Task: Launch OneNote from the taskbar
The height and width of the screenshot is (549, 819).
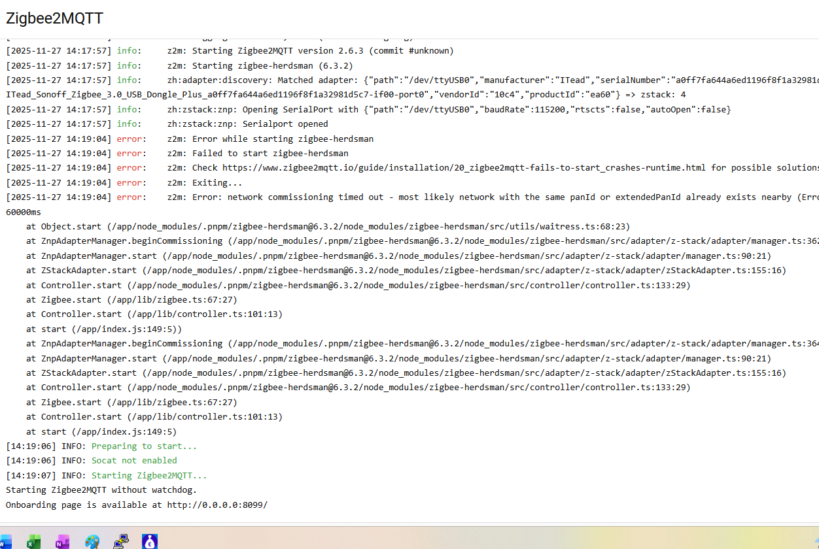Action: click(x=63, y=542)
